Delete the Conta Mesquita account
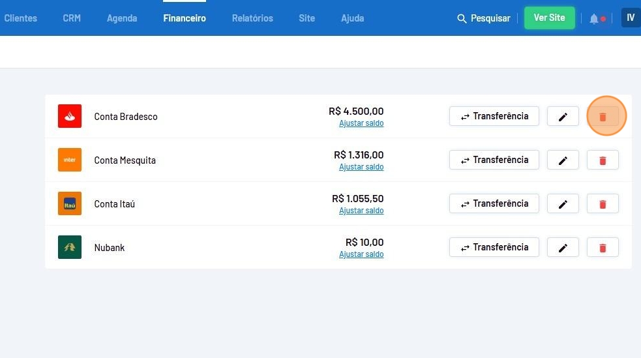The image size is (641, 358). click(x=603, y=160)
